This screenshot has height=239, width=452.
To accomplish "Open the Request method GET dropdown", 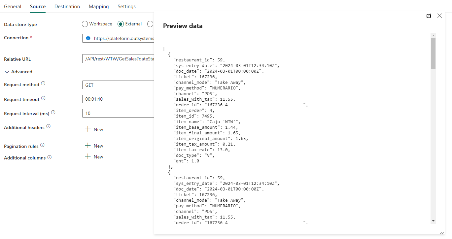I will pos(118,85).
